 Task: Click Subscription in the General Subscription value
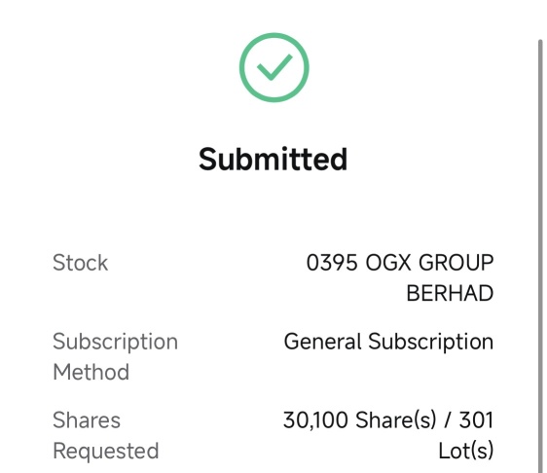[x=431, y=342]
